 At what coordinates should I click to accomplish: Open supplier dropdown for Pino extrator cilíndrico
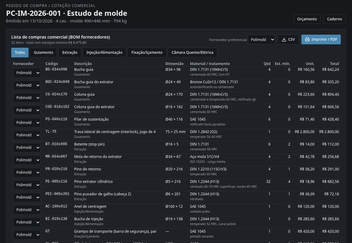[27, 185]
